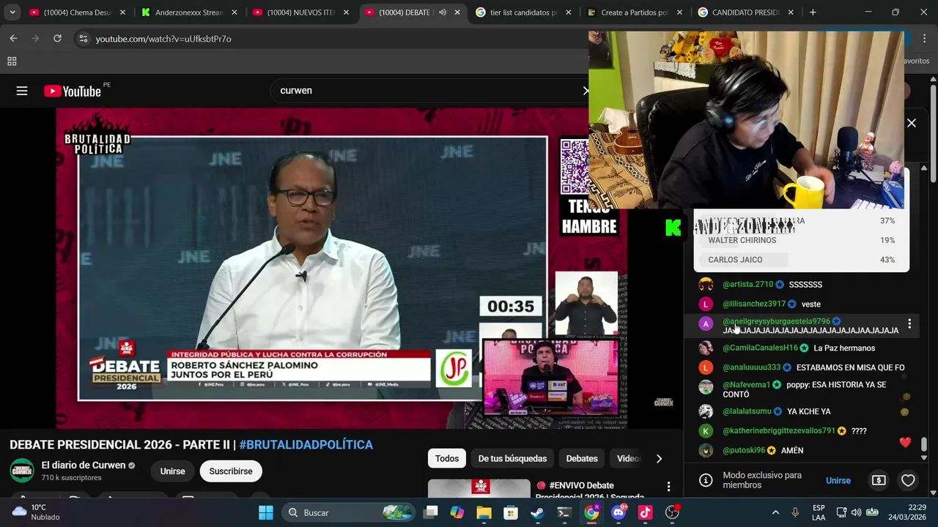Open volume control in system tray

coord(856,512)
